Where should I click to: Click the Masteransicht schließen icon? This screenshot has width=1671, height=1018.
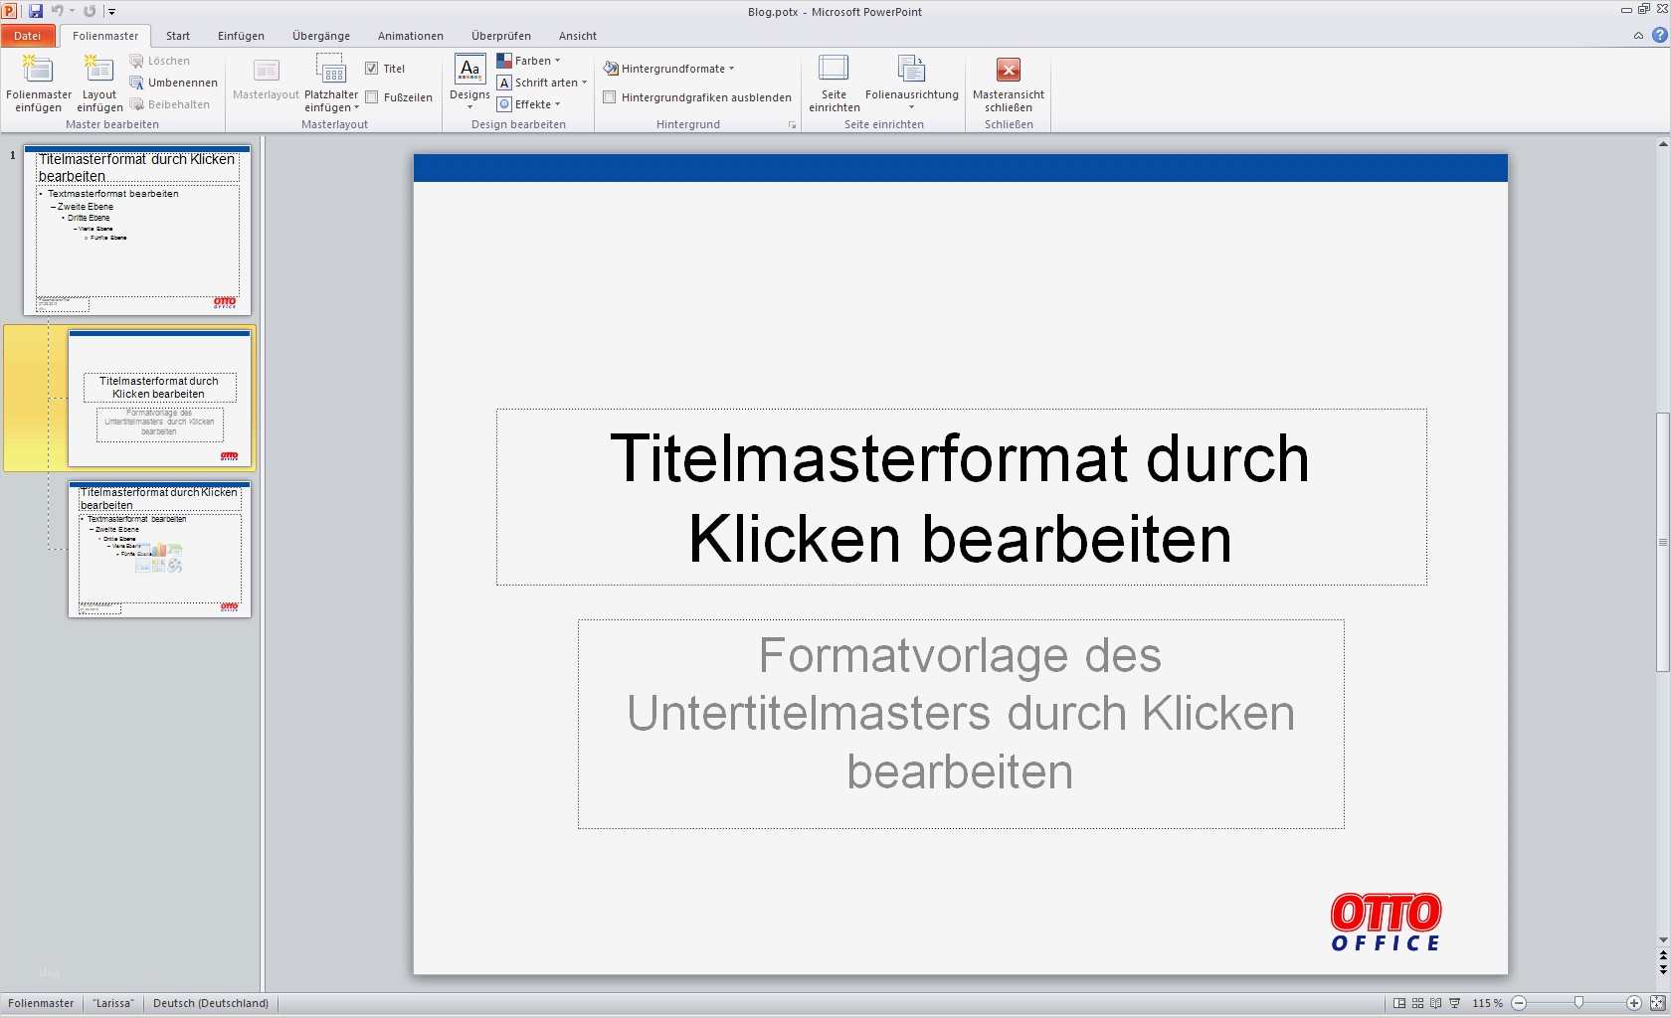(1008, 82)
